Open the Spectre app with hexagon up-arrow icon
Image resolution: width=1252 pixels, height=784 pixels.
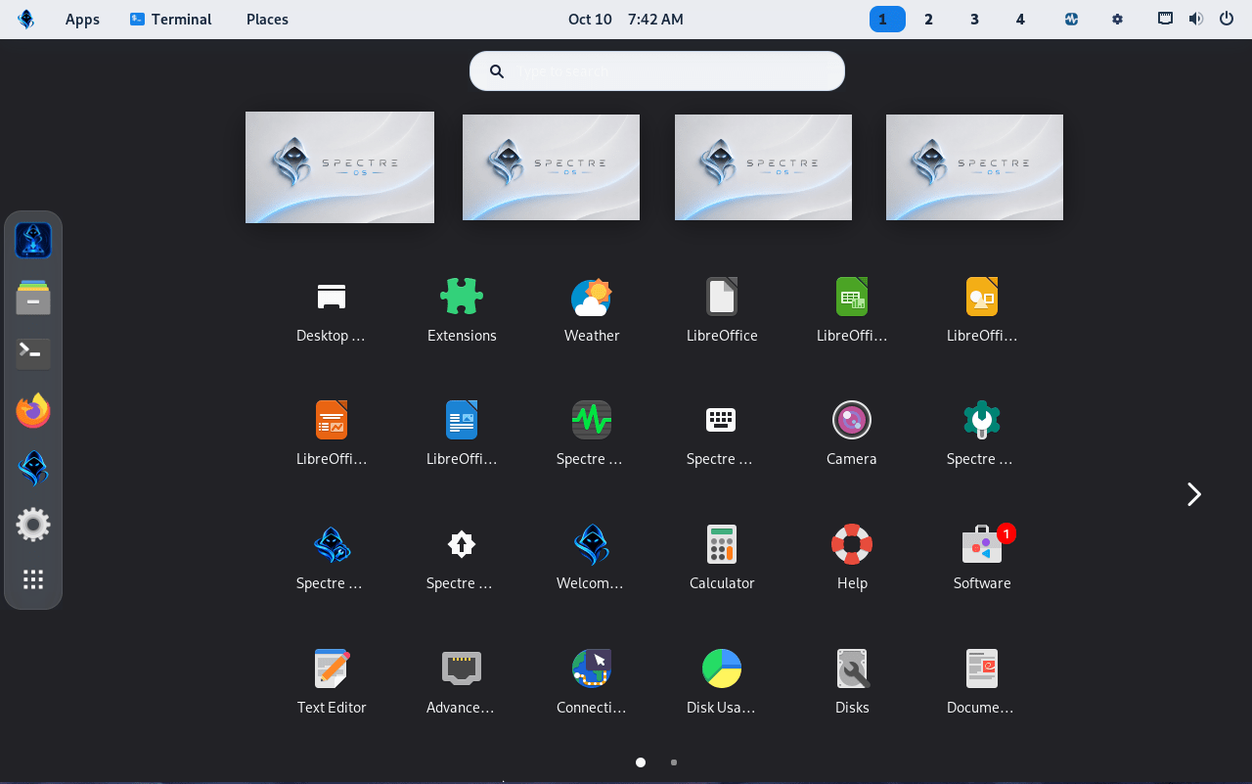coord(462,544)
